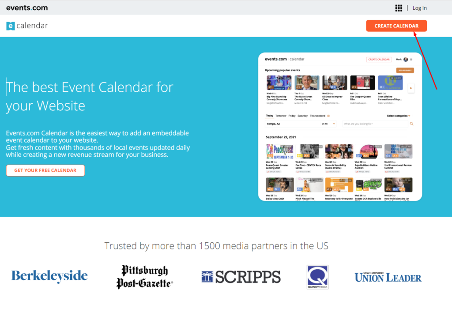Open Daisy's Day 2021 event thumbnail
Viewport: 452px width, 309px height.
[x=279, y=185]
